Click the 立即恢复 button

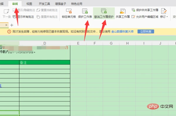(x=146, y=31)
